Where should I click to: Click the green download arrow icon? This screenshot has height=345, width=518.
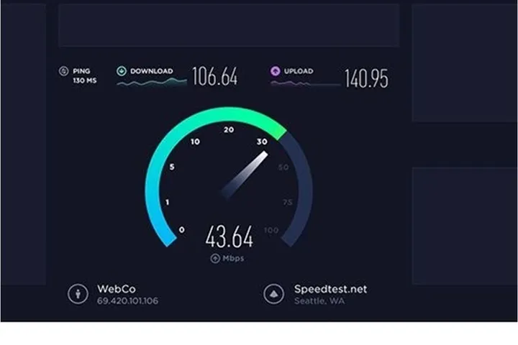coord(122,70)
